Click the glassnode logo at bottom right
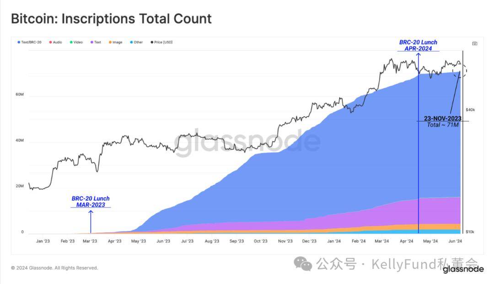This screenshot has width=494, height=284. point(463,269)
